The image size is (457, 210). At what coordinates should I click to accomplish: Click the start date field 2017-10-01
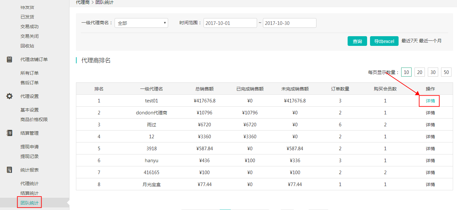tap(230, 23)
